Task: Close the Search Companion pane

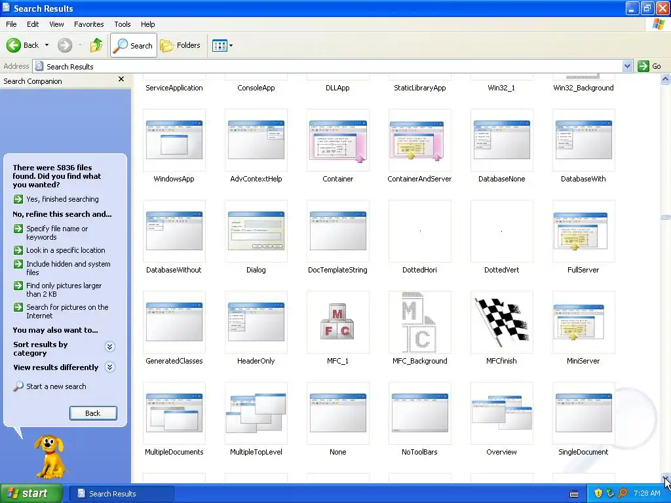Action: [121, 79]
